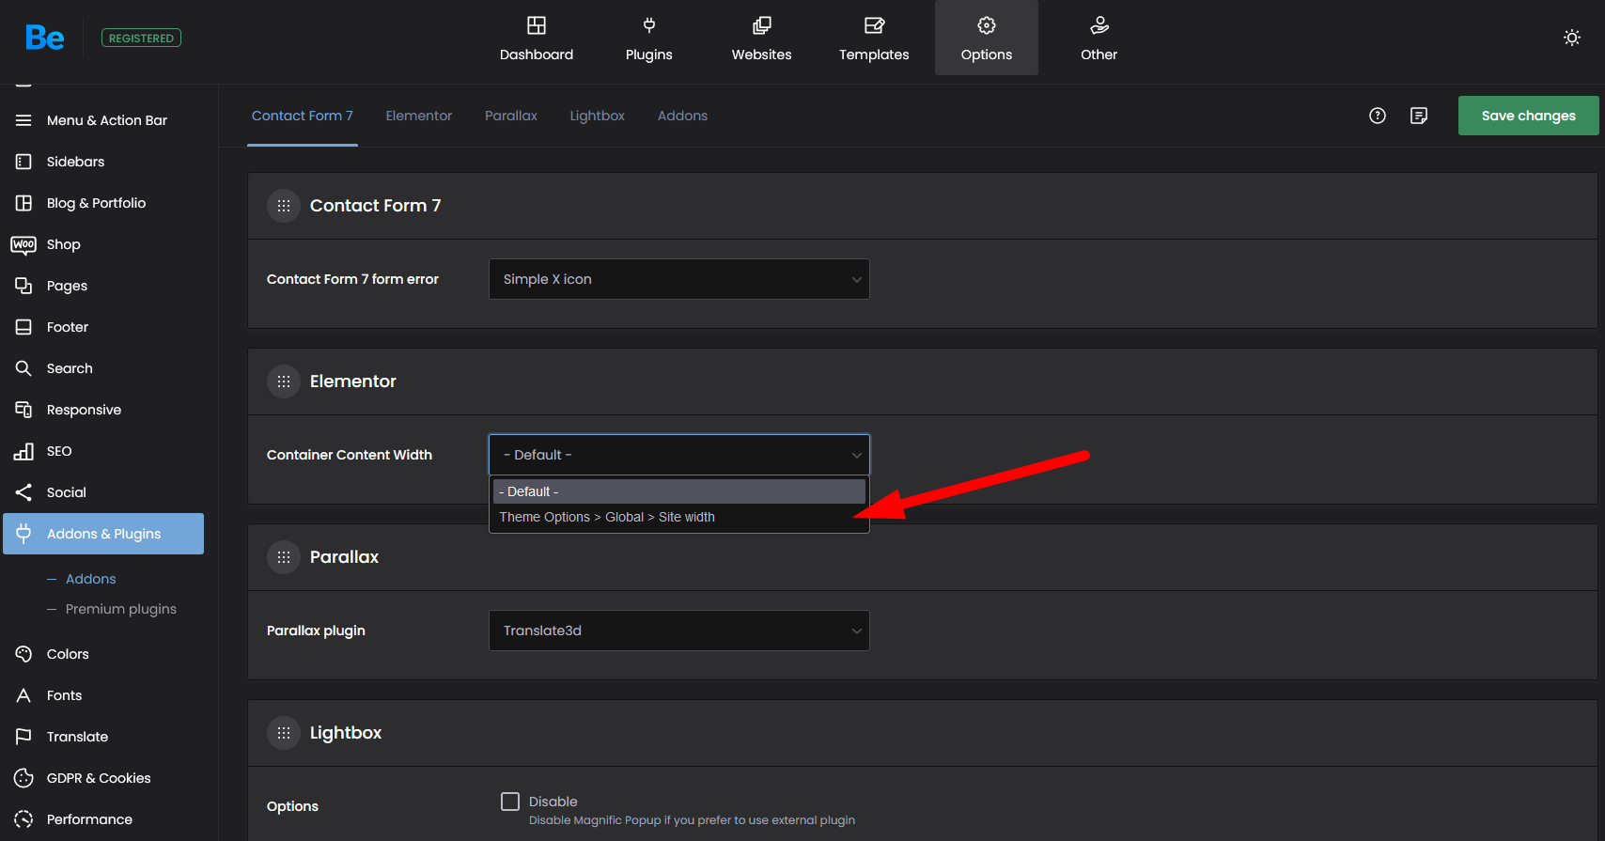Open Responsive settings
Viewport: 1605px width, 841px height.
(103, 410)
